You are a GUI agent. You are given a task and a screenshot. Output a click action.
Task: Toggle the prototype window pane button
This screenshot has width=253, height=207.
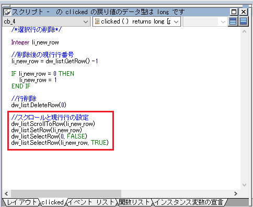(233, 21)
